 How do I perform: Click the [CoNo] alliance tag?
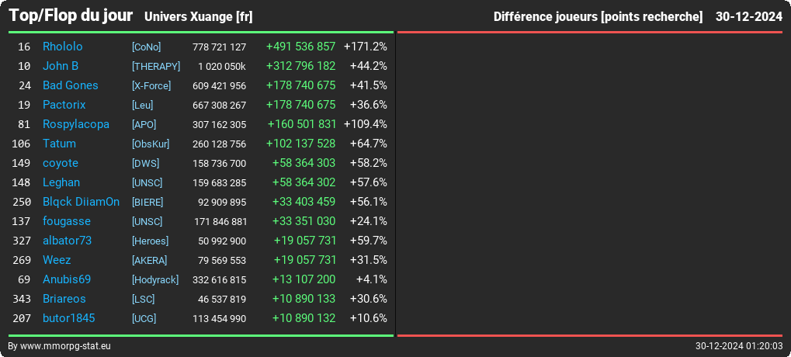click(x=146, y=47)
